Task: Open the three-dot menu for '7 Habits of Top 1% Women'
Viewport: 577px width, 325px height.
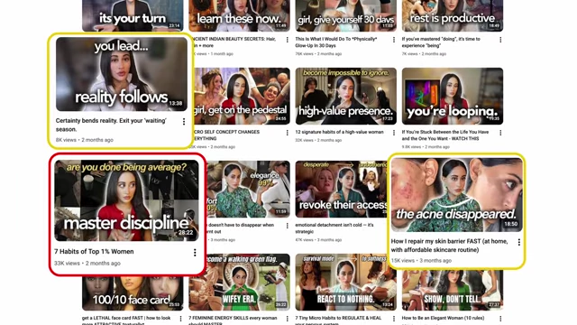Action: point(195,253)
